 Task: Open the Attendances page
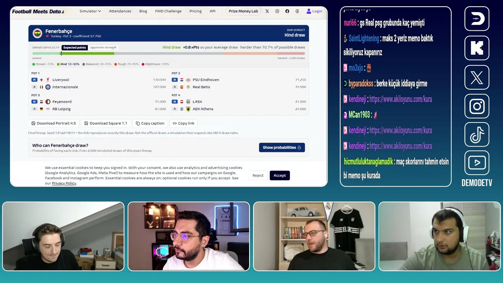pyautogui.click(x=120, y=11)
